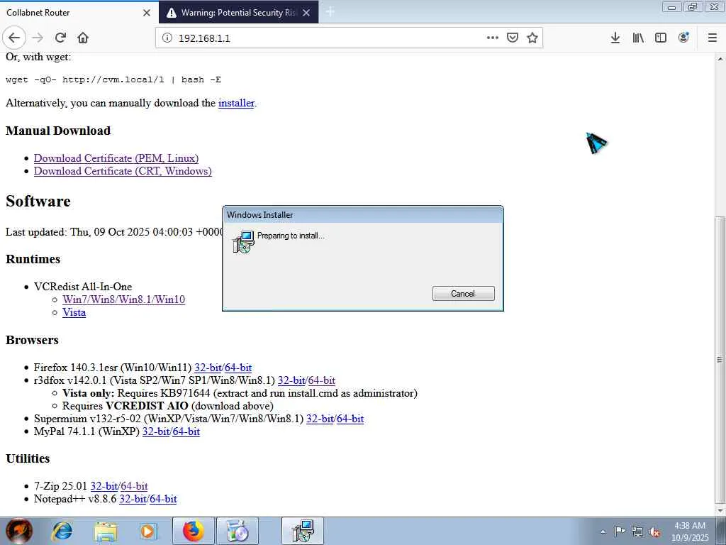The width and height of the screenshot is (726, 545).
Task: Download Certificate (PEM, Linux) link
Action: pos(116,158)
